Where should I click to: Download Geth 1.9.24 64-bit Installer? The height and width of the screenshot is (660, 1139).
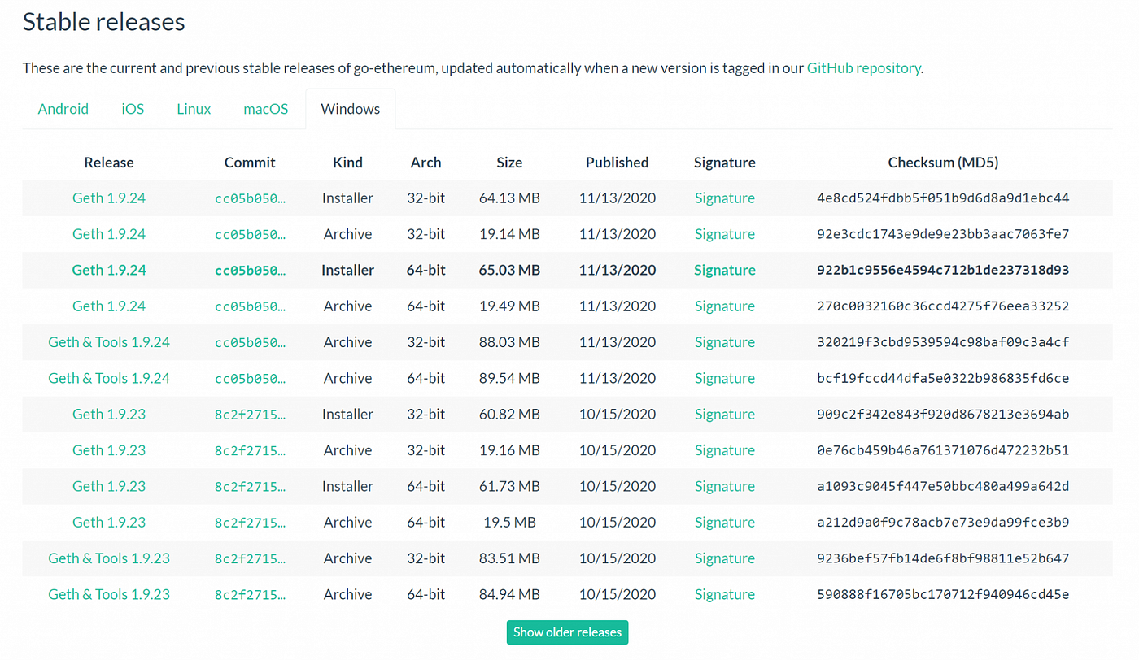[109, 270]
